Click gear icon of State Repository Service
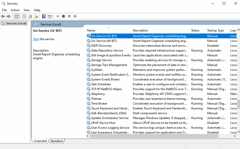Viewport: 240px width, 149px height. point(88,50)
